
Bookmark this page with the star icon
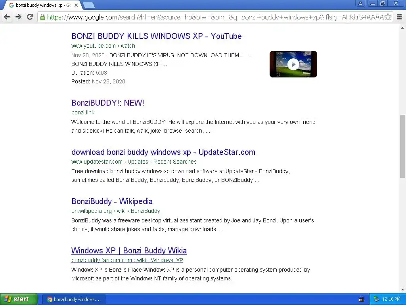[388, 17]
